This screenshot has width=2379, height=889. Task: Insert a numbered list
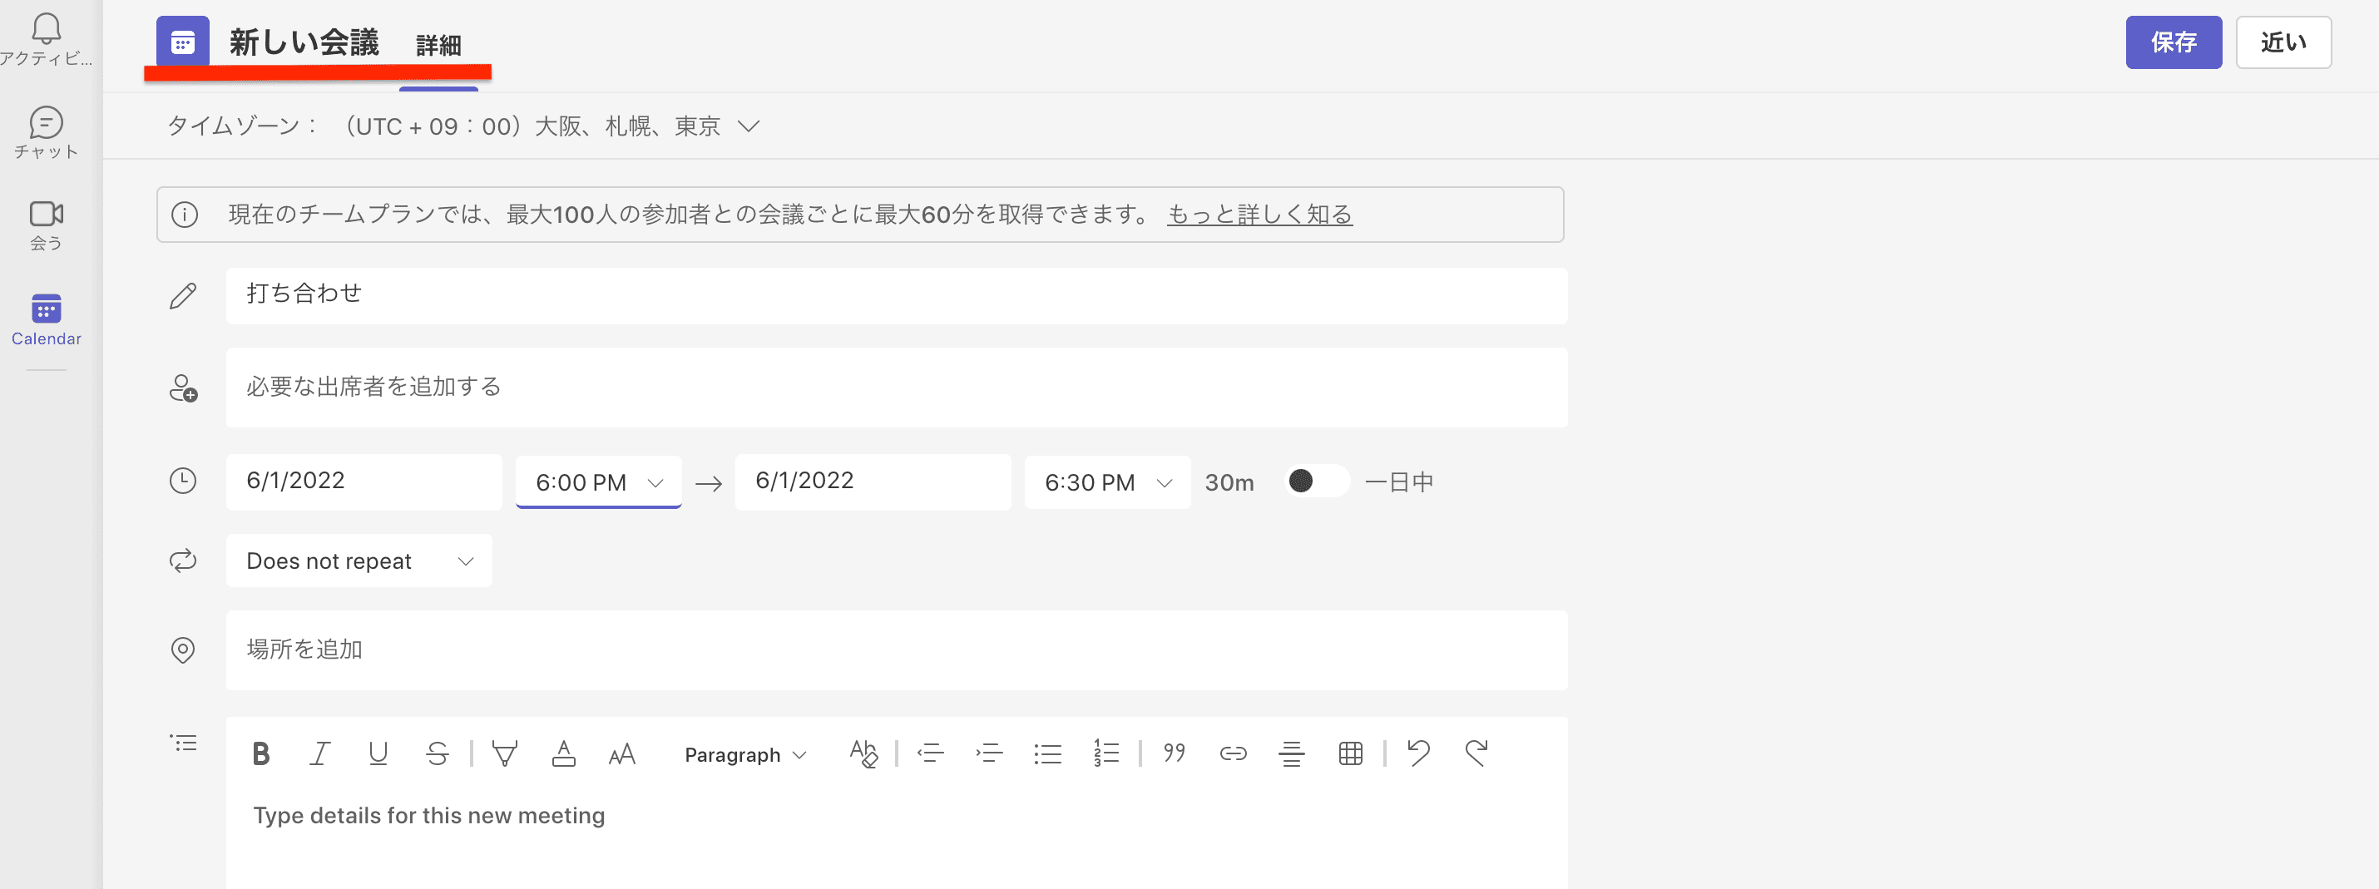[1105, 754]
